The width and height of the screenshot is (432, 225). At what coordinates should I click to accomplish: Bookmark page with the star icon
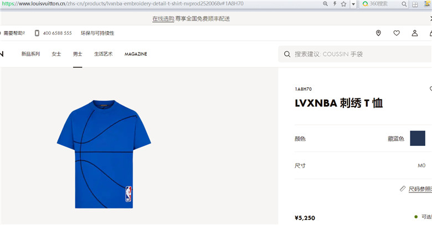[343, 4]
